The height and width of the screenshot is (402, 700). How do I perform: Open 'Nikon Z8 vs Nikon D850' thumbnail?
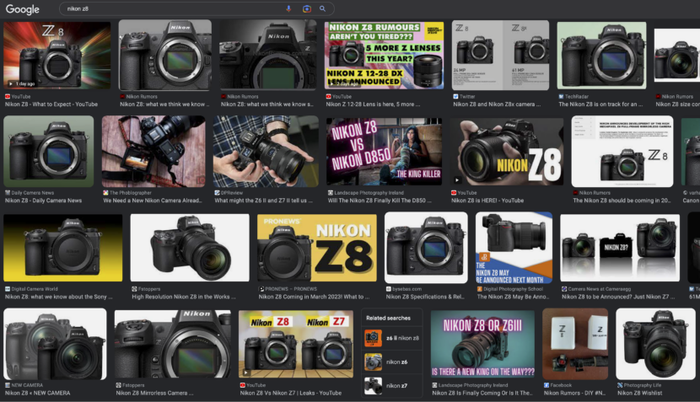point(384,151)
